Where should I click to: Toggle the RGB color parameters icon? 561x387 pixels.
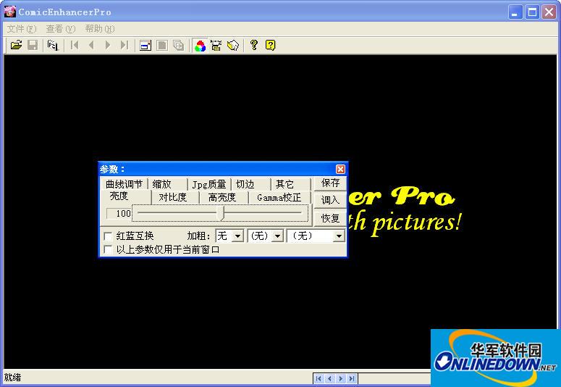point(200,45)
